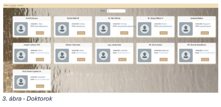This screenshot has width=221, height=107.
Task: Go to the first navigation bar item
Action: (x=6, y=5)
